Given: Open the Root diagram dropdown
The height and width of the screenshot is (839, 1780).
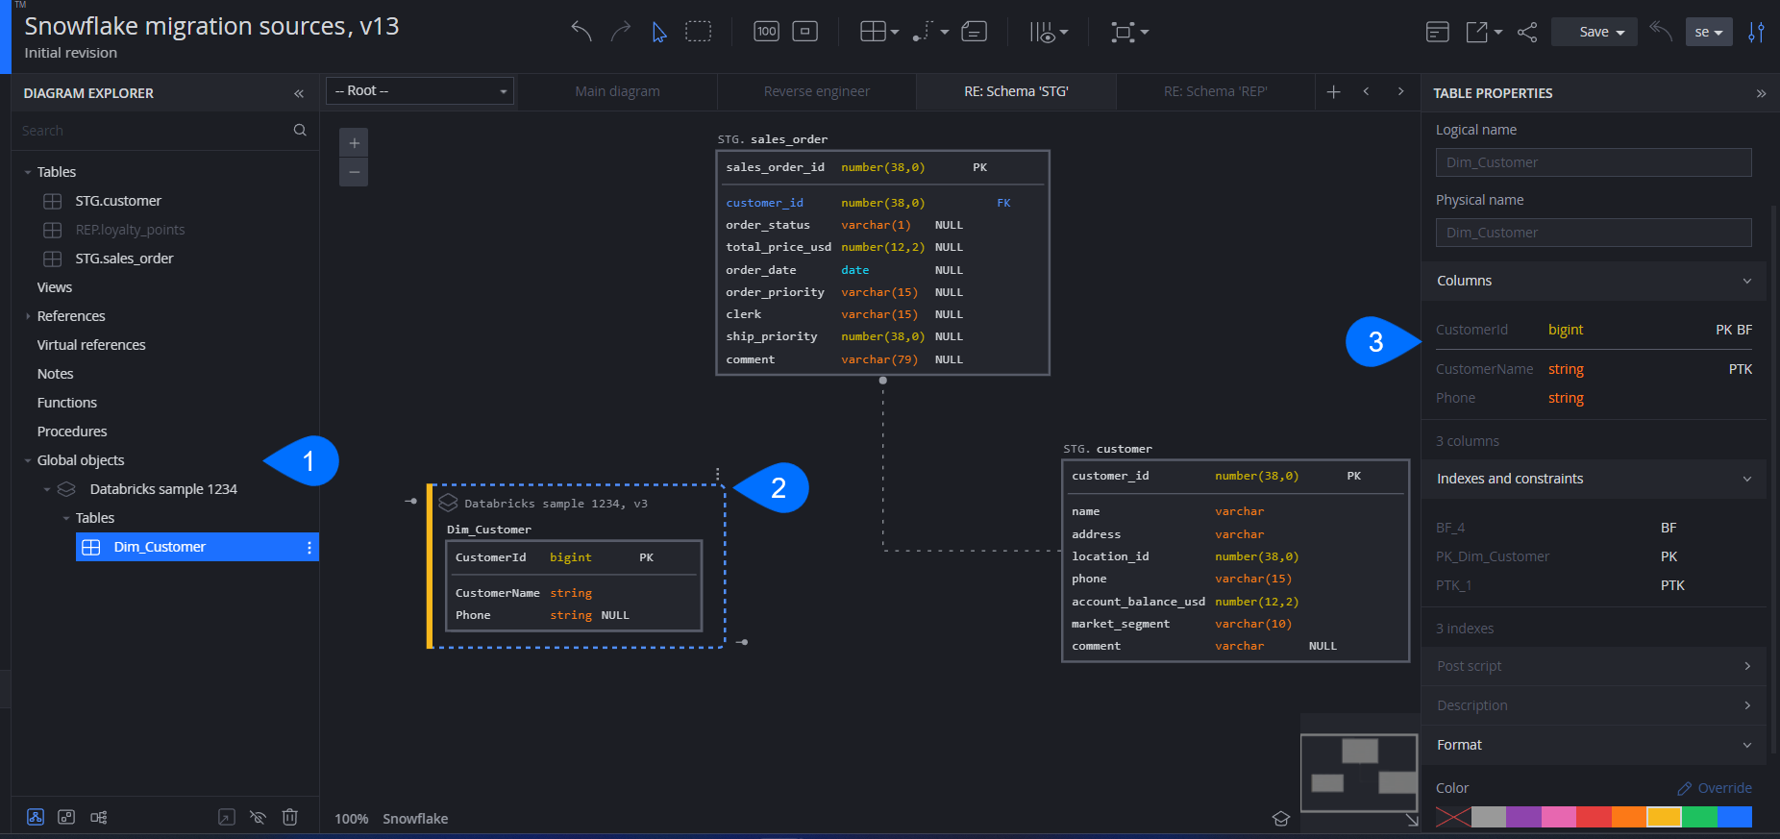Looking at the screenshot, I should click(420, 91).
